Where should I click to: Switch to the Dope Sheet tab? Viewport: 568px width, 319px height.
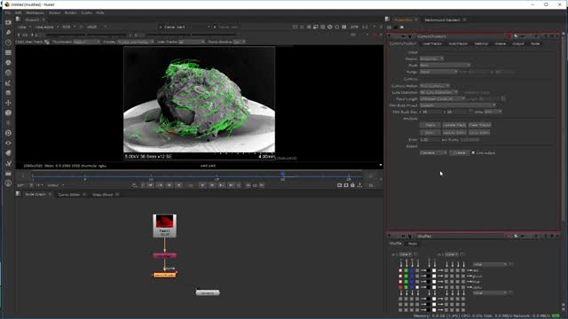click(103, 195)
